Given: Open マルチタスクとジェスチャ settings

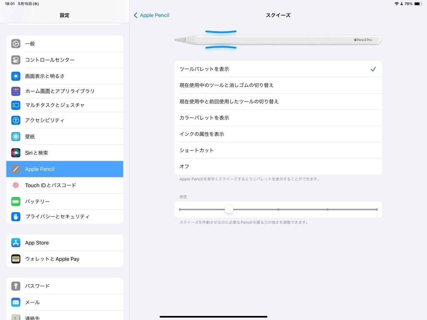Looking at the screenshot, I should pyautogui.click(x=65, y=105).
